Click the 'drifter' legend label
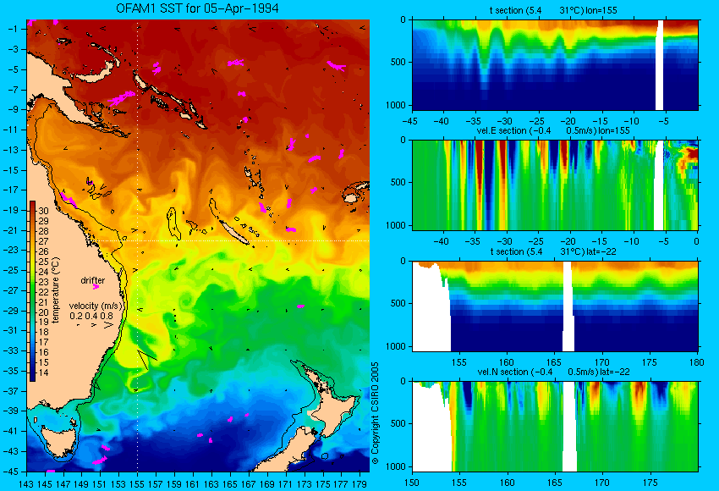 pos(93,280)
